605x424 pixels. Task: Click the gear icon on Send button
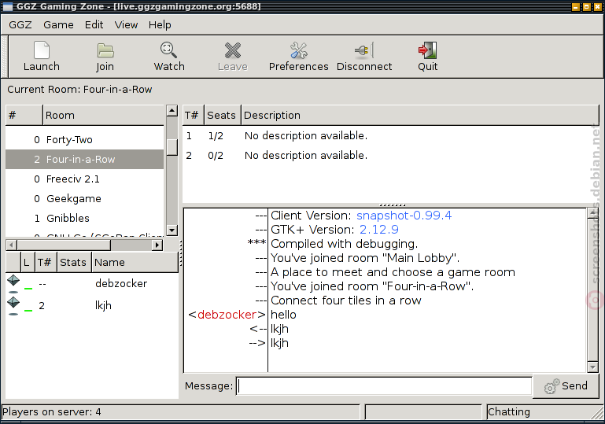point(552,386)
